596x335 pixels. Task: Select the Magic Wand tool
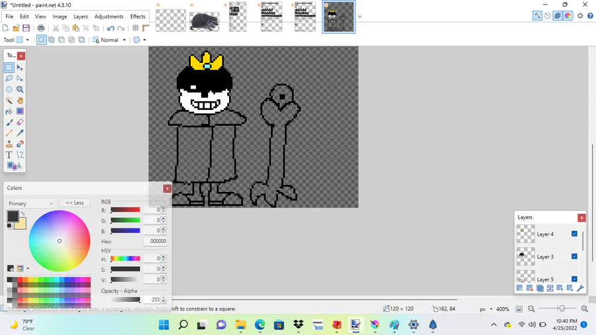(x=9, y=100)
